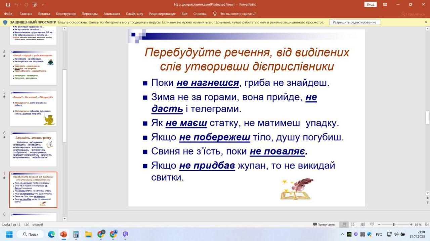Image resolution: width=430 pixels, height=241 pixels.
Task: Click Разрешить редактирование button
Action: pos(354,22)
